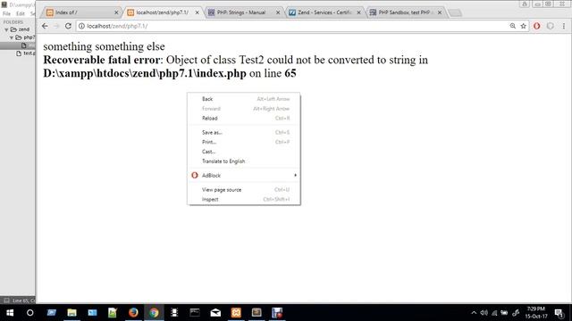Open the Chrome three-dot menu
This screenshot has width=572, height=321.
pos(564,26)
